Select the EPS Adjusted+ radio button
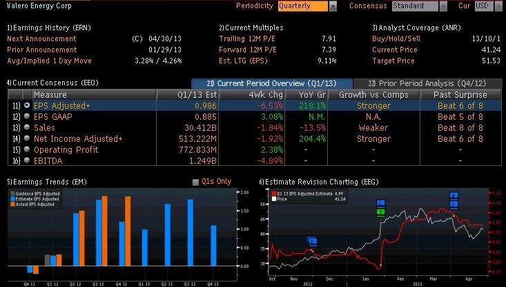The image size is (506, 287). 27,105
